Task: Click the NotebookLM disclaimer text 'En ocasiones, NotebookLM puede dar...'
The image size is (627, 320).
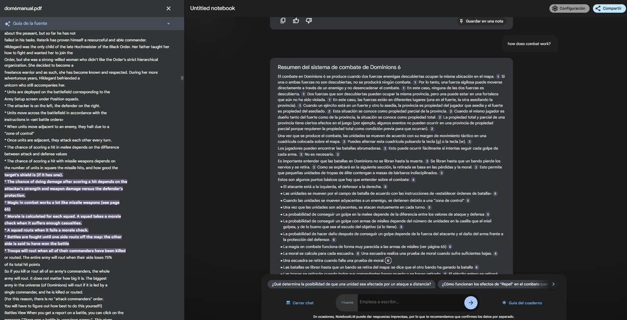Action: click(413, 317)
